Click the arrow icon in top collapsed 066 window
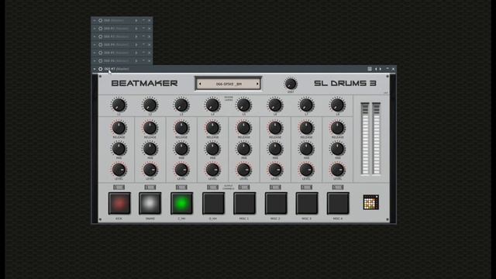 tap(136, 21)
